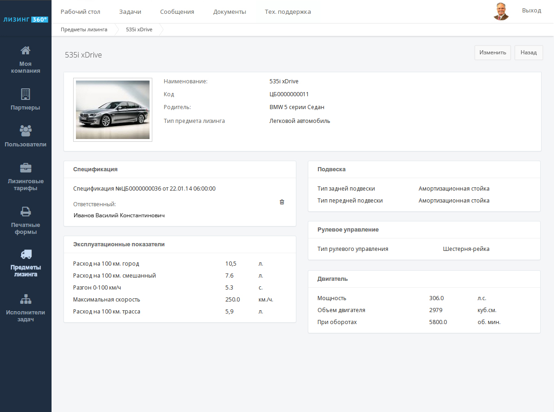Screen dimensions: 554x412
Task: Click the Объем двигателя 2979 value
Action: tap(436, 310)
